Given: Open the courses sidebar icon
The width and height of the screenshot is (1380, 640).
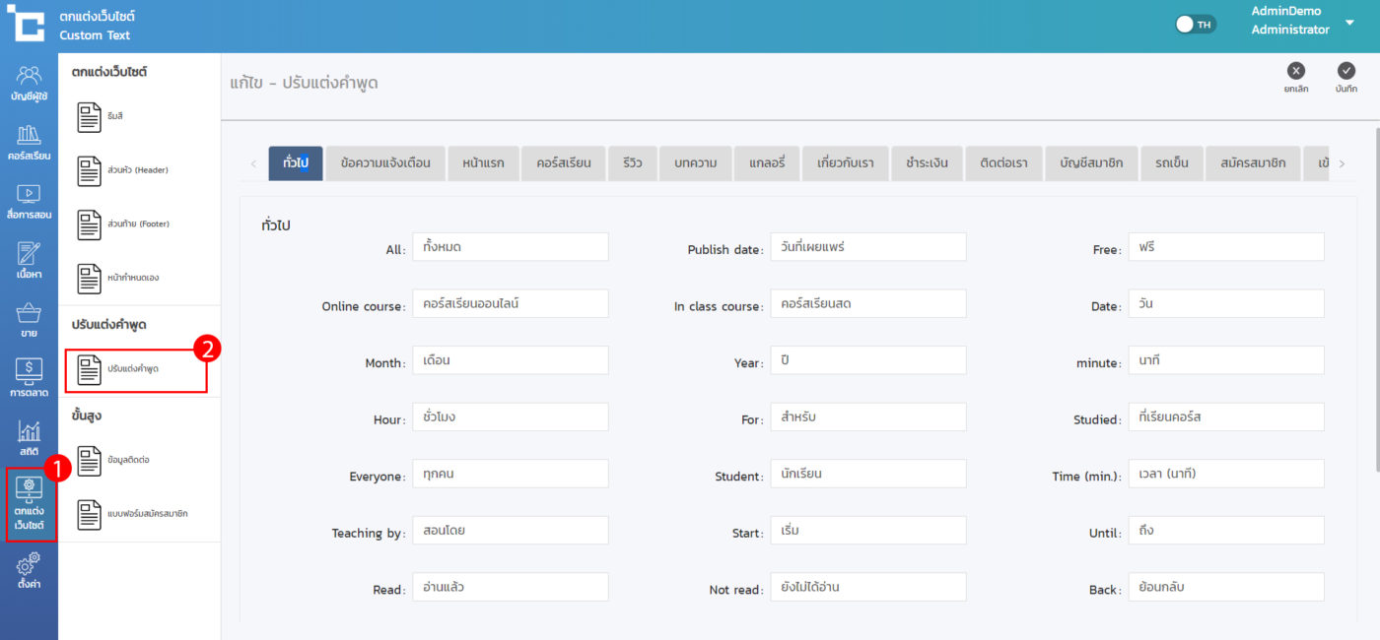Looking at the screenshot, I should tap(30, 142).
